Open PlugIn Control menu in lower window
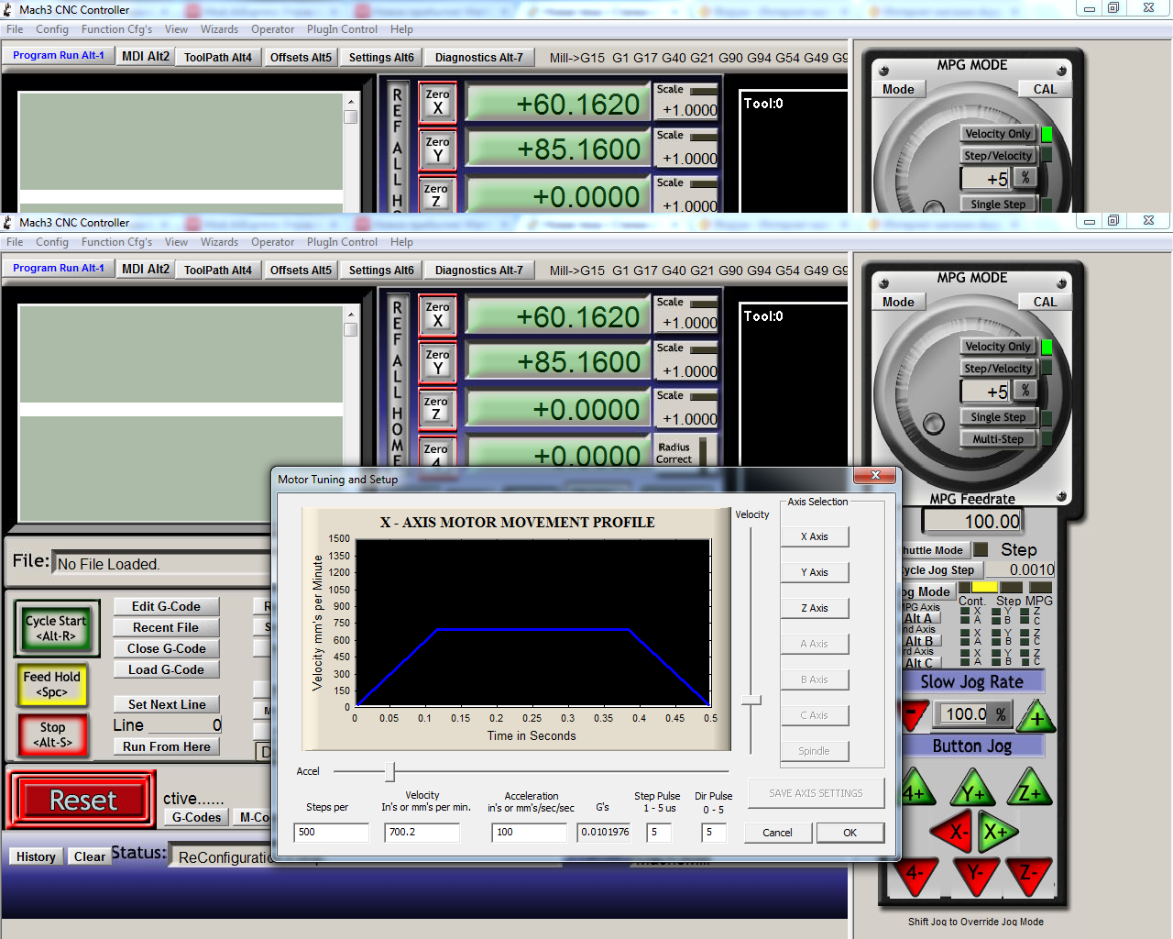This screenshot has height=939, width=1173. pyautogui.click(x=342, y=242)
